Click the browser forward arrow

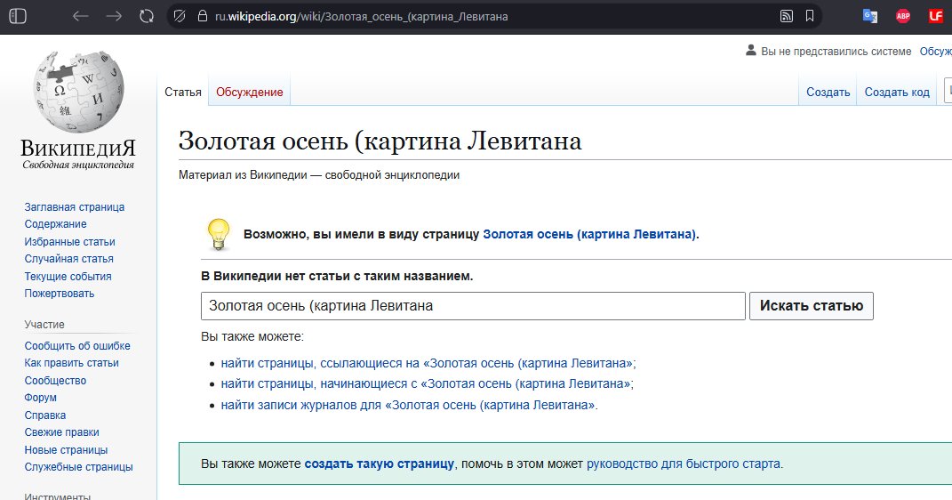[x=114, y=16]
